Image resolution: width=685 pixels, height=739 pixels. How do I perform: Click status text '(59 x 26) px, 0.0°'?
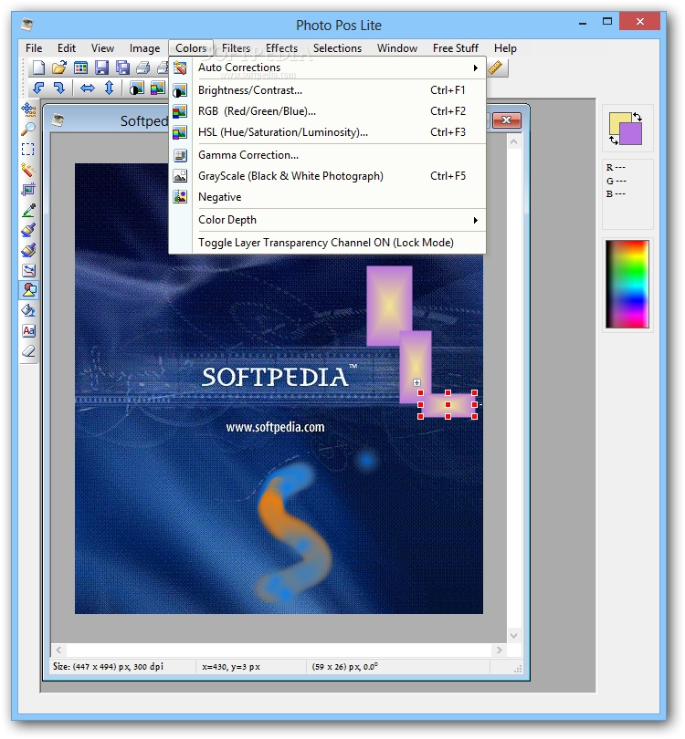tap(345, 667)
